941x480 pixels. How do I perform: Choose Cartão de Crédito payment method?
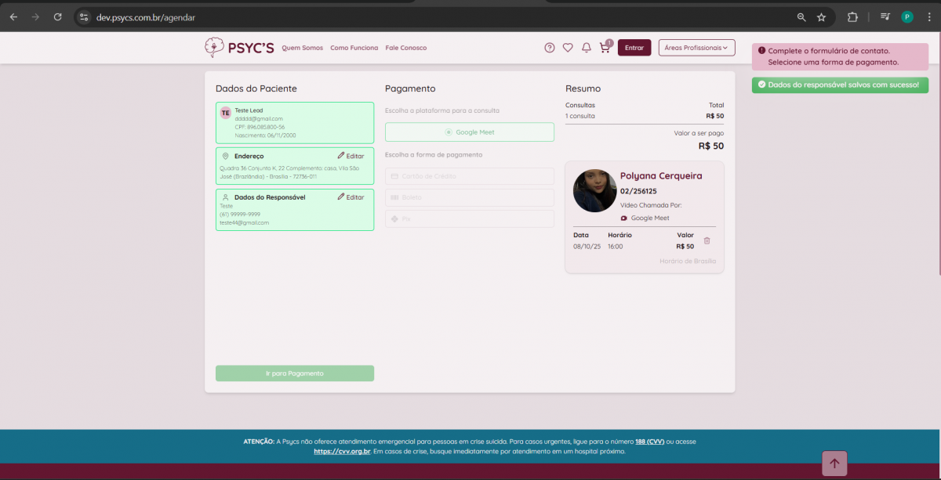pos(469,176)
